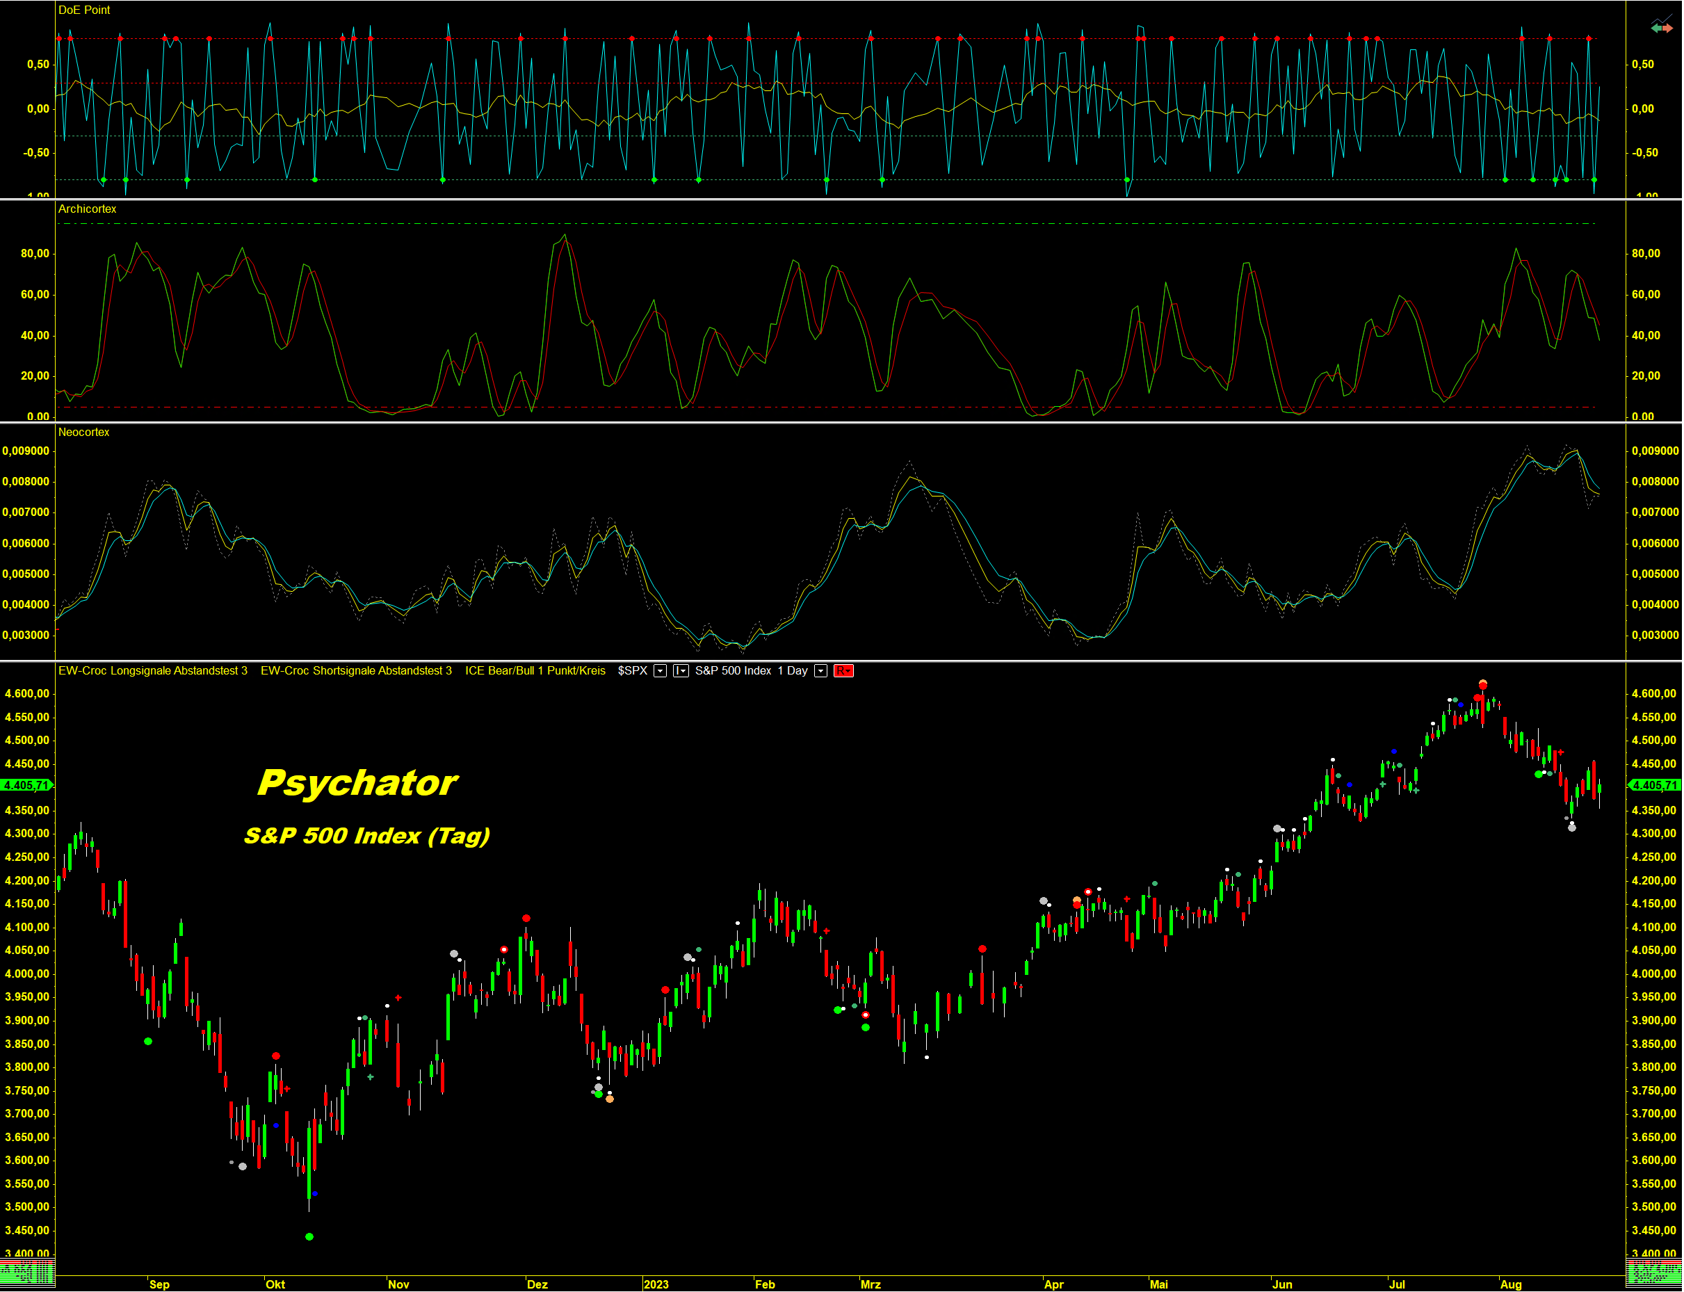Image resolution: width=1684 pixels, height=1292 pixels.
Task: Click the S&P 500 Index (Tag) subtitle
Action: 367,836
